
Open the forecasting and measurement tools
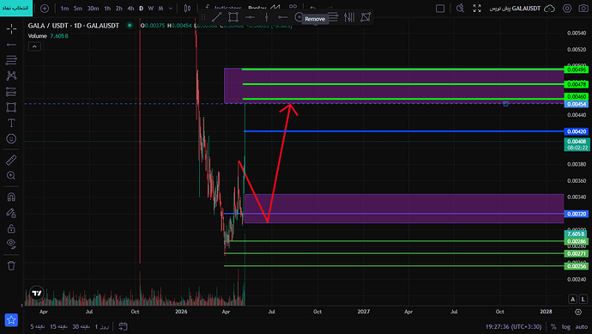click(x=11, y=91)
